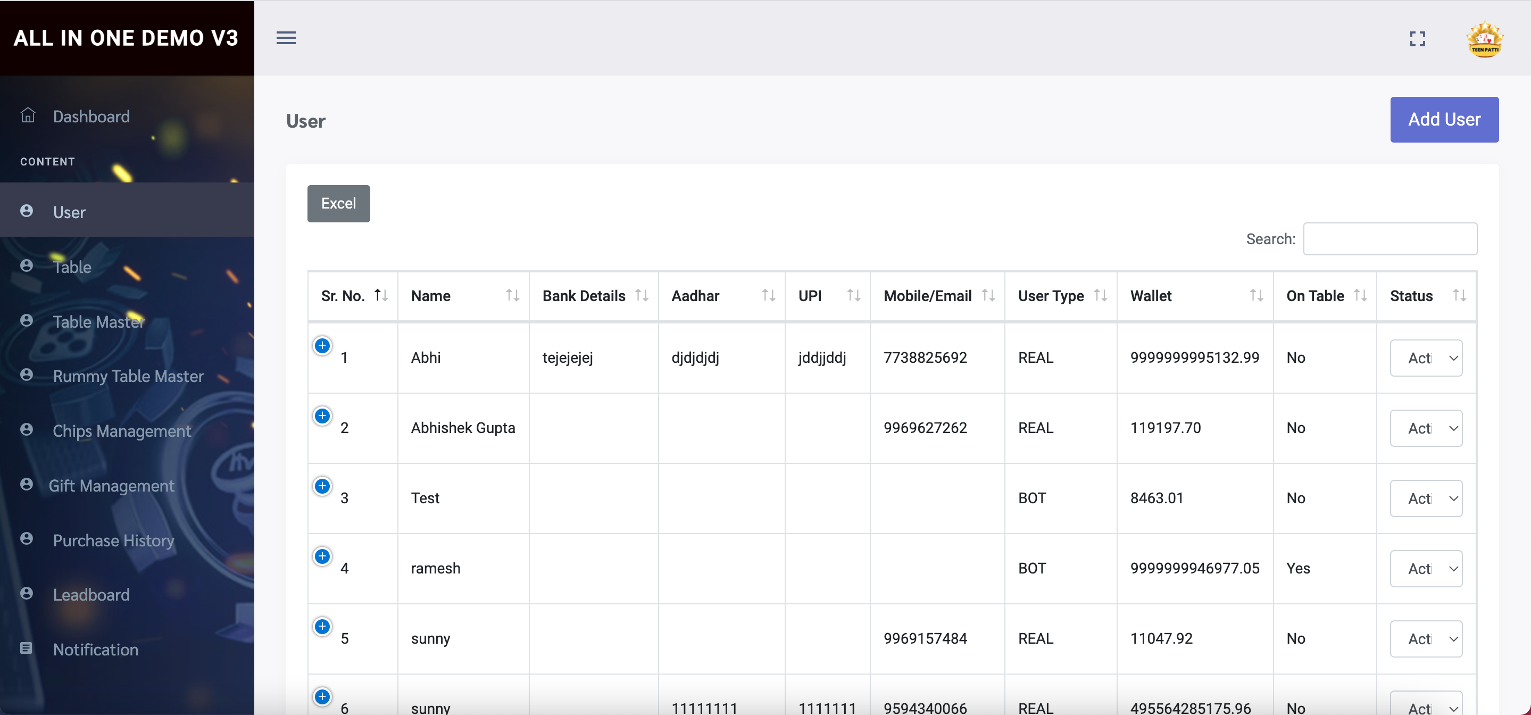Go to Rummy Table Master
Viewport: 1531px width, 715px height.
click(128, 376)
